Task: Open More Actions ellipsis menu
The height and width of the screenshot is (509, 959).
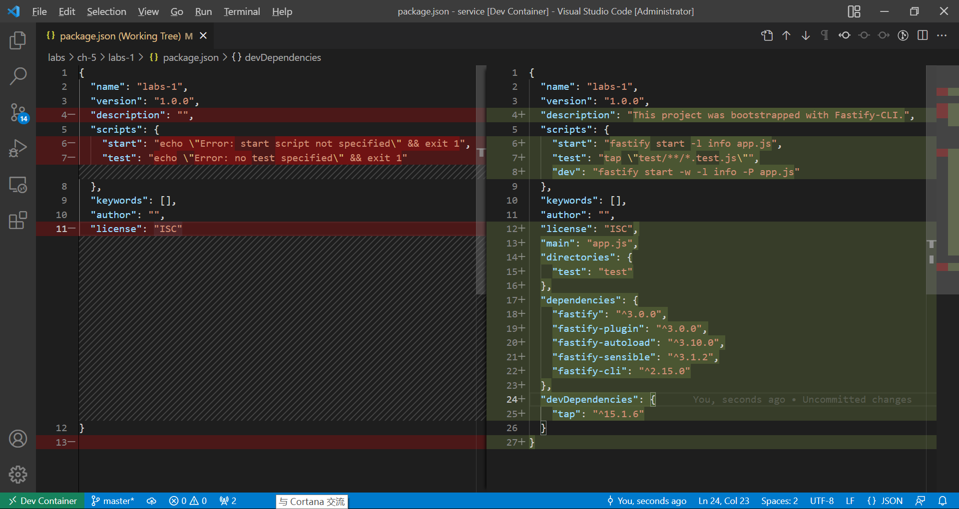Action: 942,35
